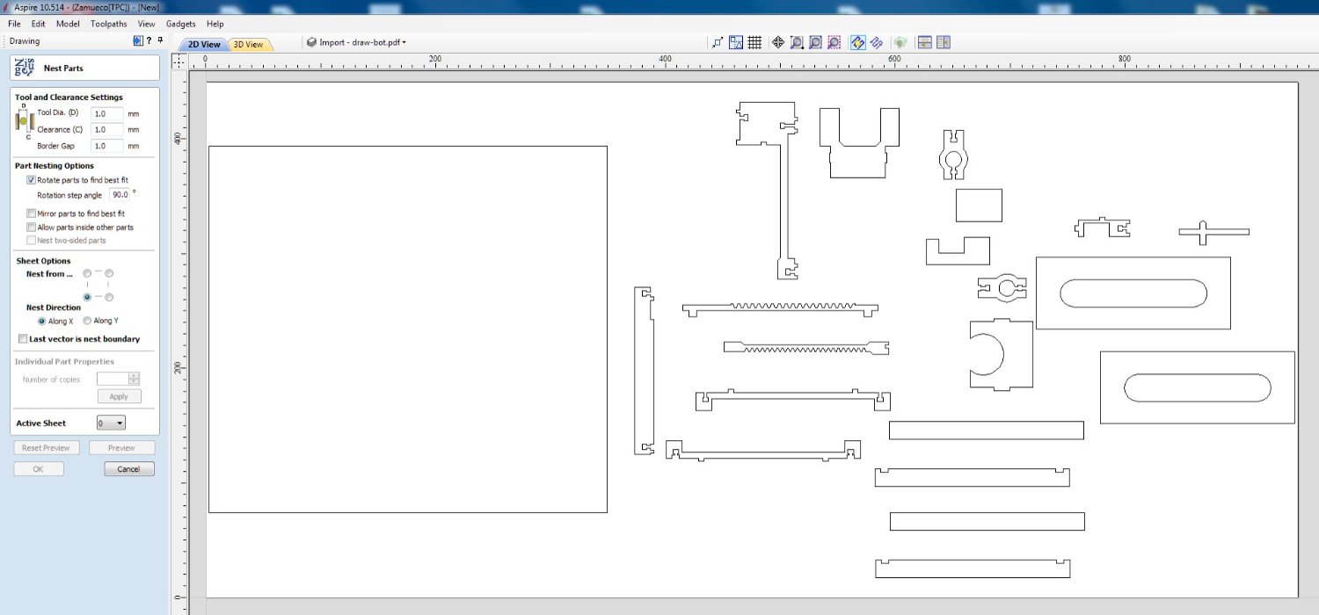
Task: Select Along Y nest direction
Action: click(87, 322)
